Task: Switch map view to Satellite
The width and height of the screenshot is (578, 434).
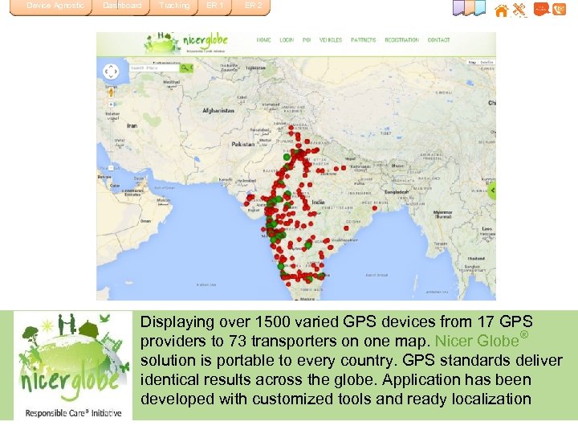Action: click(487, 63)
